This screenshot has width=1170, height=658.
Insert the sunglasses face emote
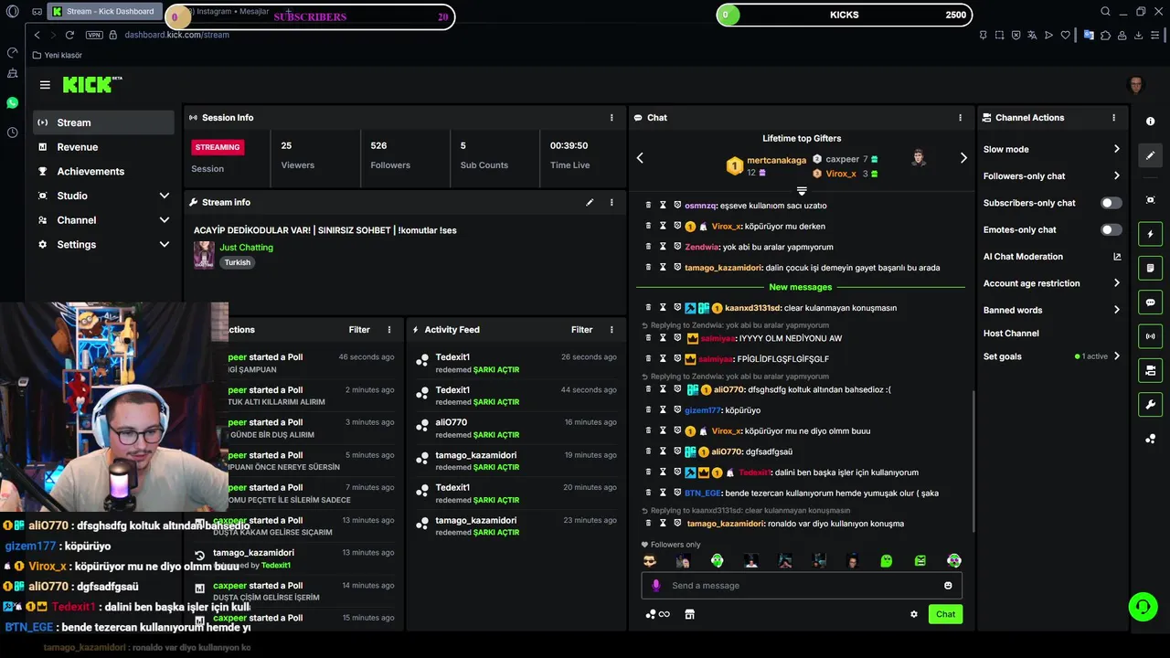pos(649,561)
